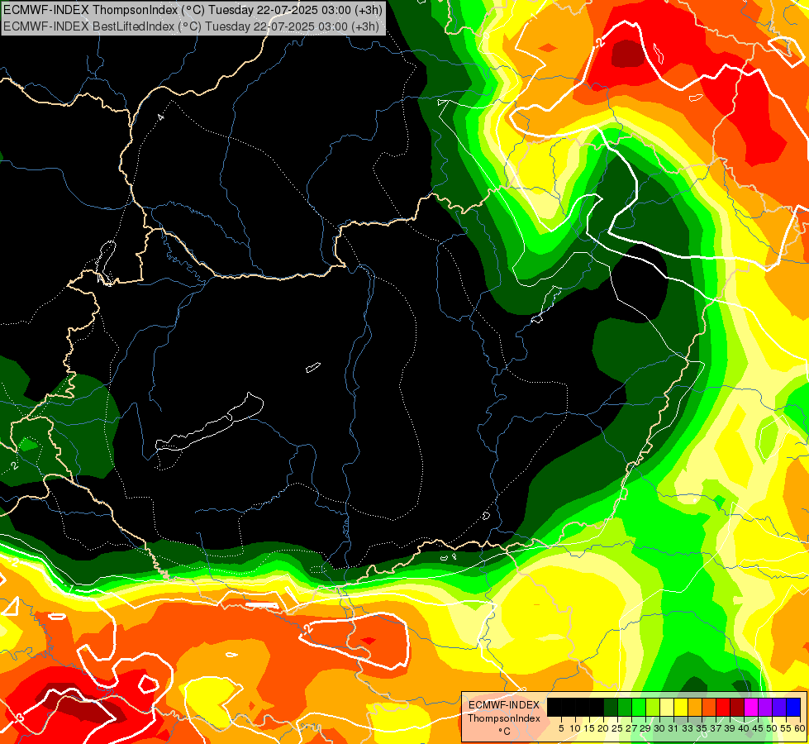Click the legend scale label 30
This screenshot has width=809, height=744.
tap(659, 728)
